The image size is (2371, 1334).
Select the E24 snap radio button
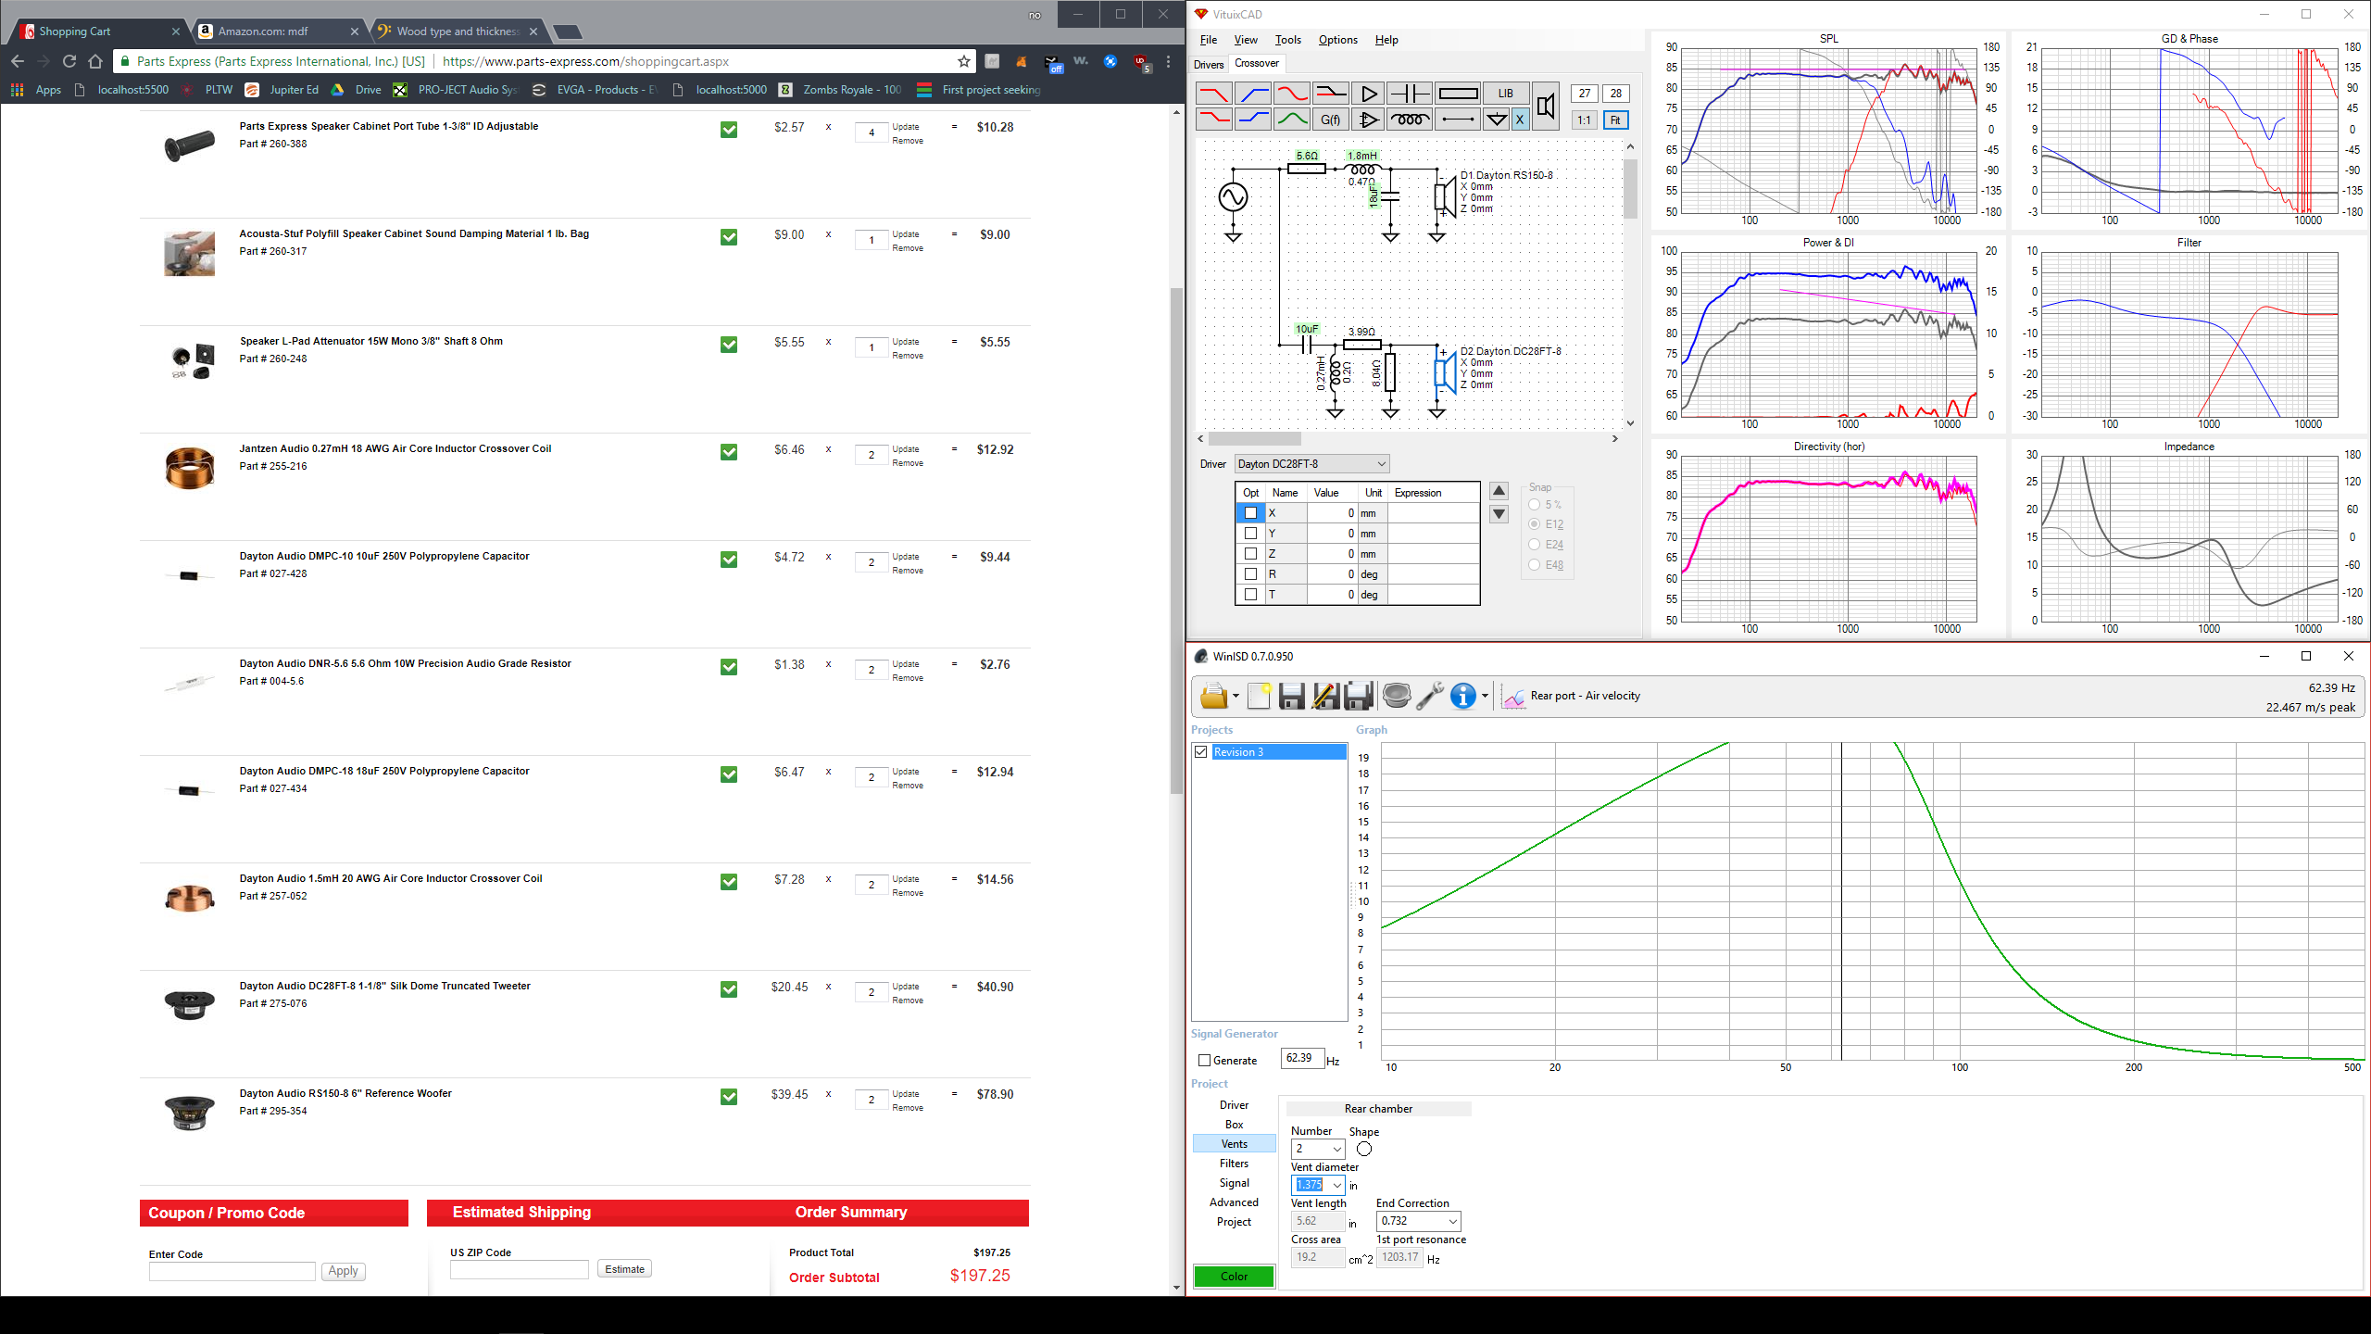(1534, 545)
